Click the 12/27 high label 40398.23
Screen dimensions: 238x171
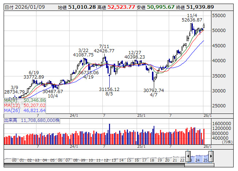pyautogui.click(x=134, y=57)
